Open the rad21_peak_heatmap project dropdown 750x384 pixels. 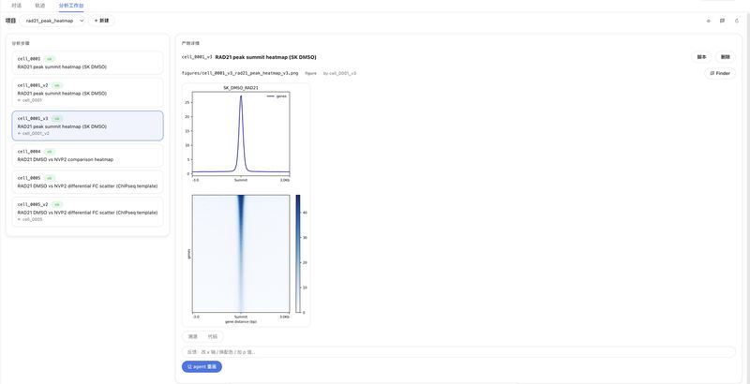pos(52,21)
